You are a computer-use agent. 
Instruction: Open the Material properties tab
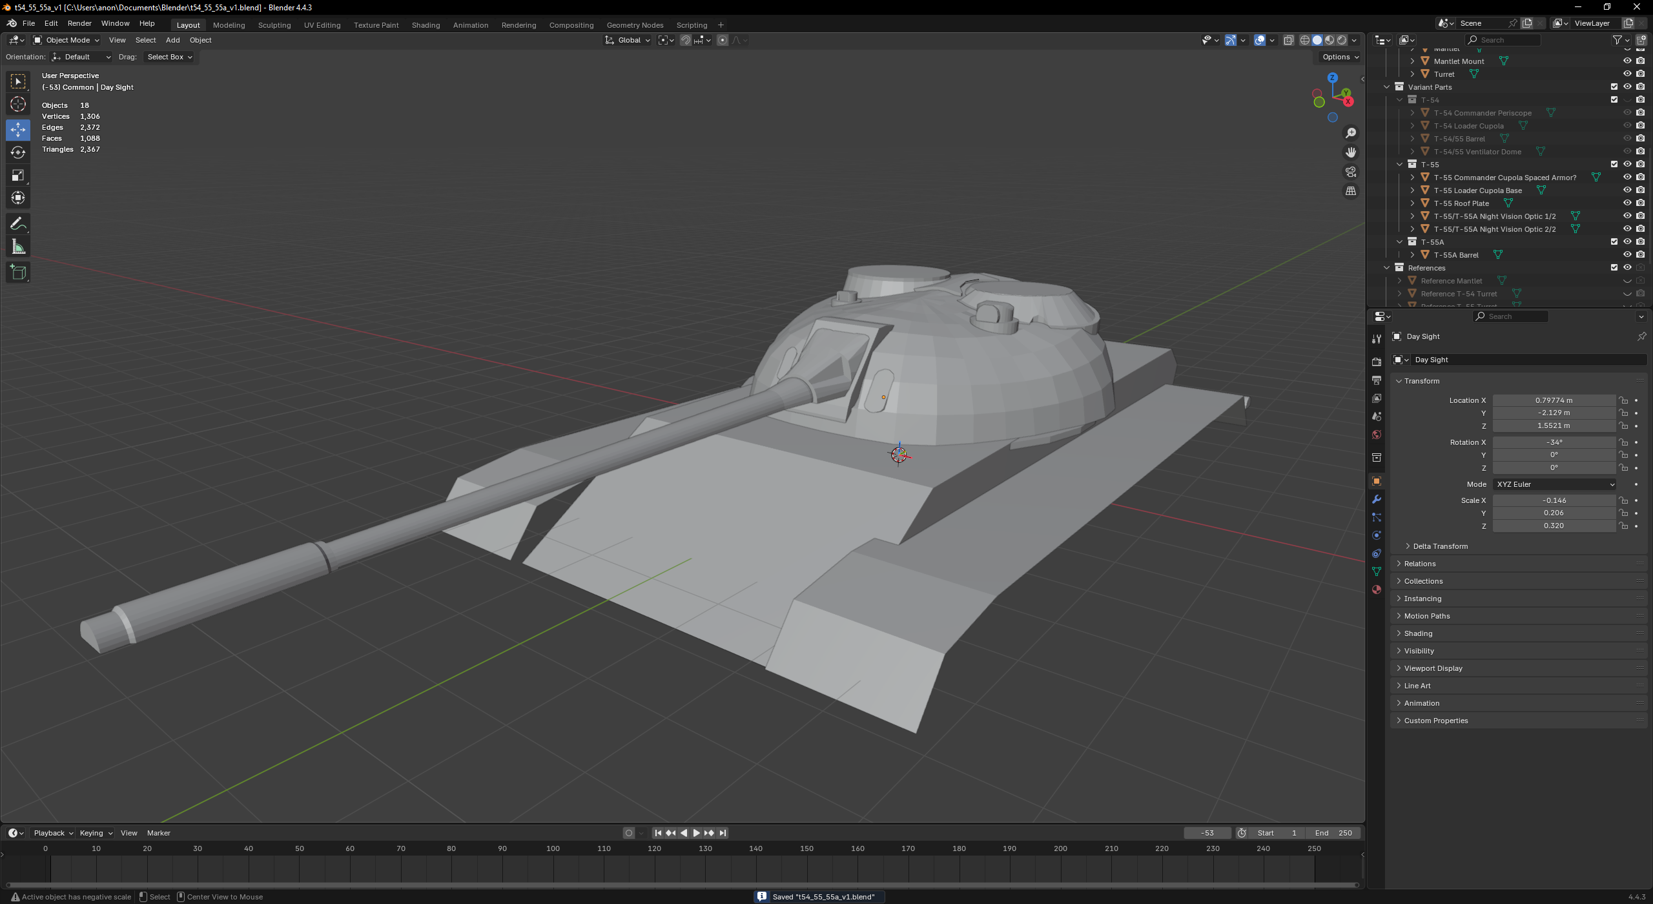point(1377,590)
